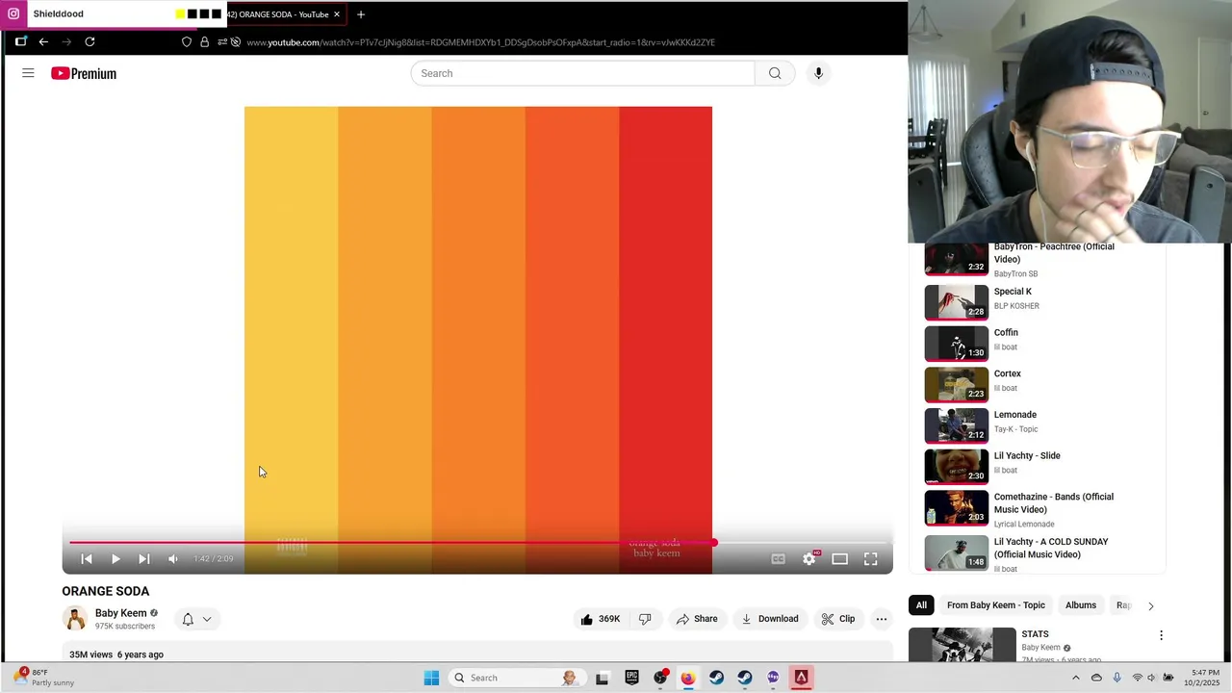This screenshot has width=1232, height=693.
Task: Select the Albums filter chip
Action: [x=1081, y=605]
